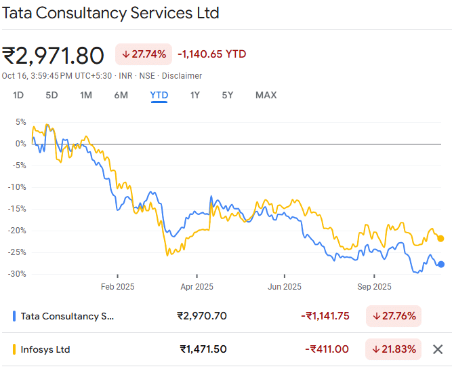Click the yellow Infosys Ltd color marker
The width and height of the screenshot is (452, 371).
pyautogui.click(x=14, y=349)
